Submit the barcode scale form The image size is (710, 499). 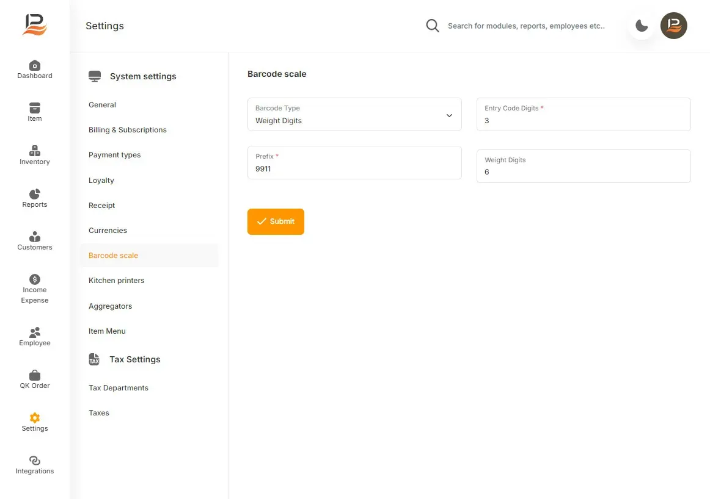[x=276, y=221]
